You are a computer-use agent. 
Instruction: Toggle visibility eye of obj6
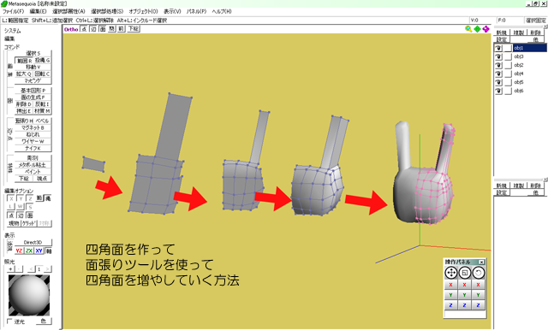498,91
